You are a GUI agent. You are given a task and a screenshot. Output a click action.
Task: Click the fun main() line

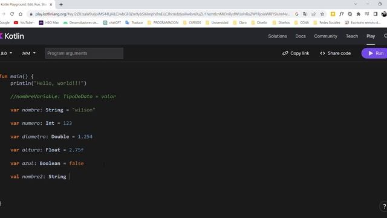click(x=16, y=76)
